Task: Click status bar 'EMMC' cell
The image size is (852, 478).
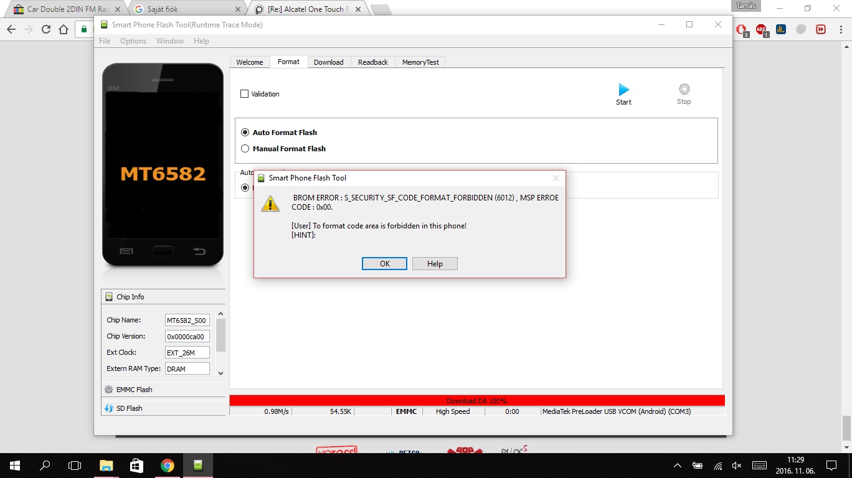Action: [x=406, y=411]
